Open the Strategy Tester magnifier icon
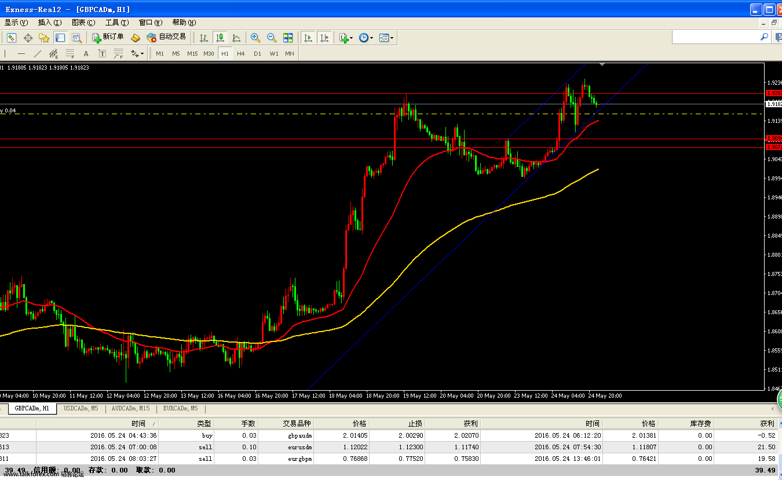 pos(76,38)
